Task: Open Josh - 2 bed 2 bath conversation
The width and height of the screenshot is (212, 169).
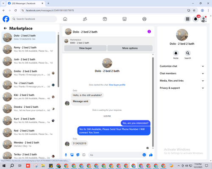Action: [28, 61]
